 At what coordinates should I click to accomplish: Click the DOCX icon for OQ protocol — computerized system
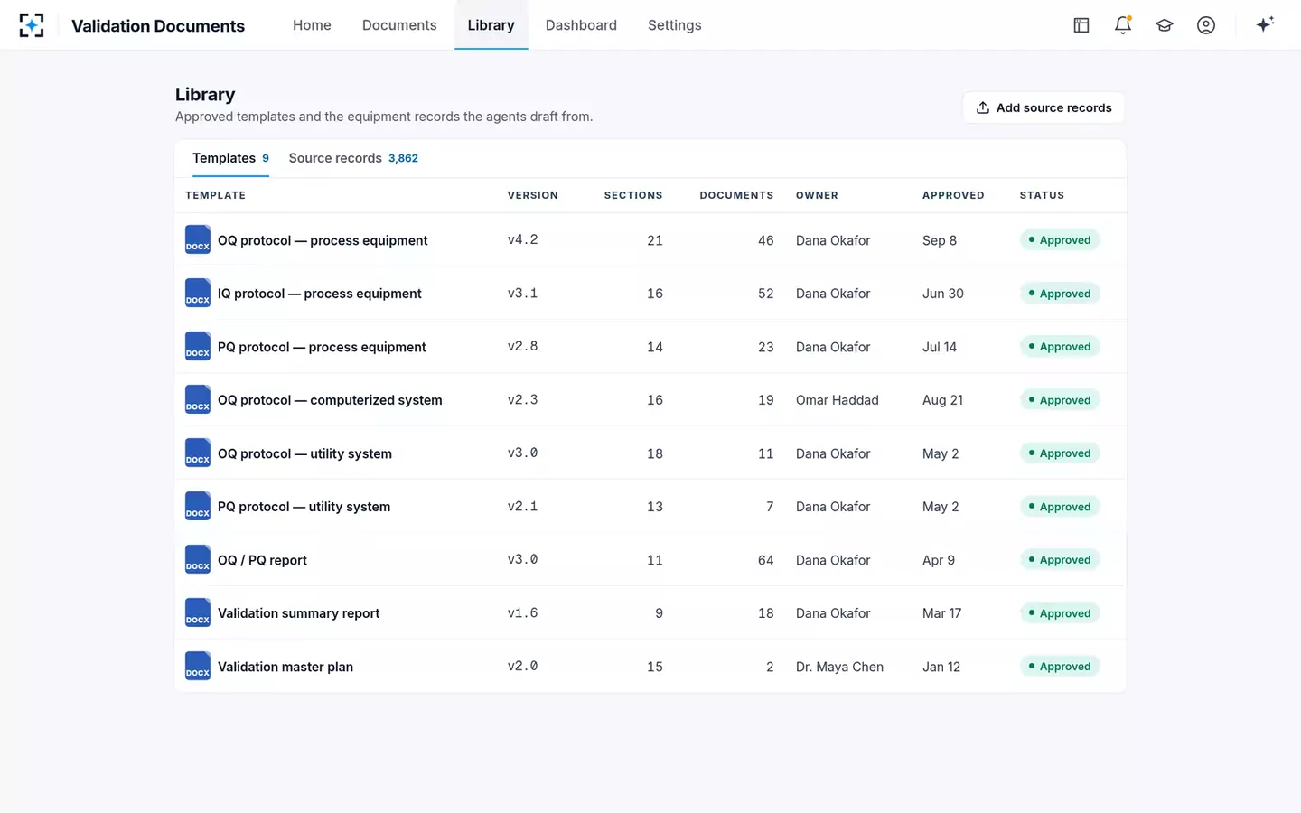pyautogui.click(x=198, y=400)
